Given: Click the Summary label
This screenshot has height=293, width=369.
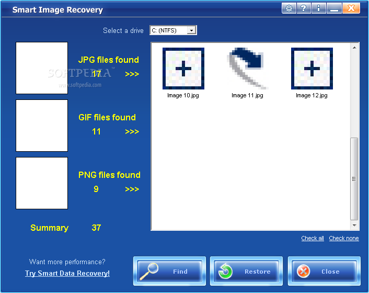Looking at the screenshot, I should click(x=50, y=228).
